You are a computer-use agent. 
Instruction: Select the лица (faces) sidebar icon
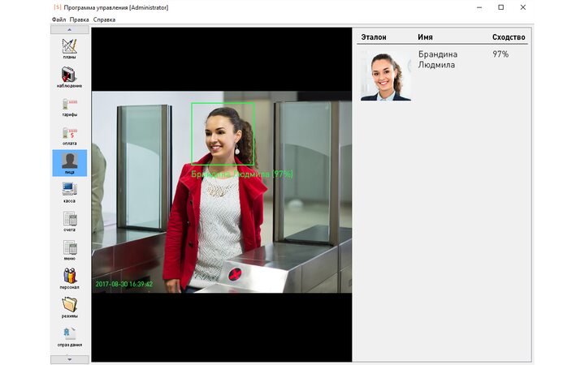[69, 162]
